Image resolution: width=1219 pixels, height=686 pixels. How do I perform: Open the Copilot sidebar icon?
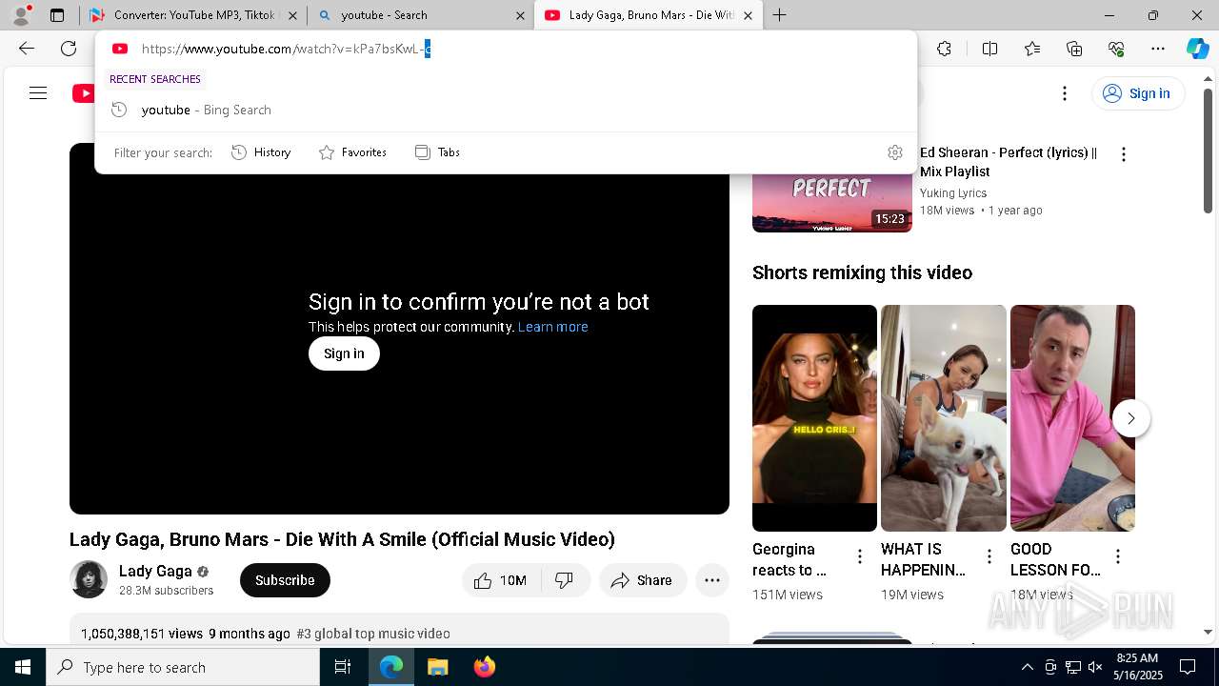pyautogui.click(x=1197, y=49)
